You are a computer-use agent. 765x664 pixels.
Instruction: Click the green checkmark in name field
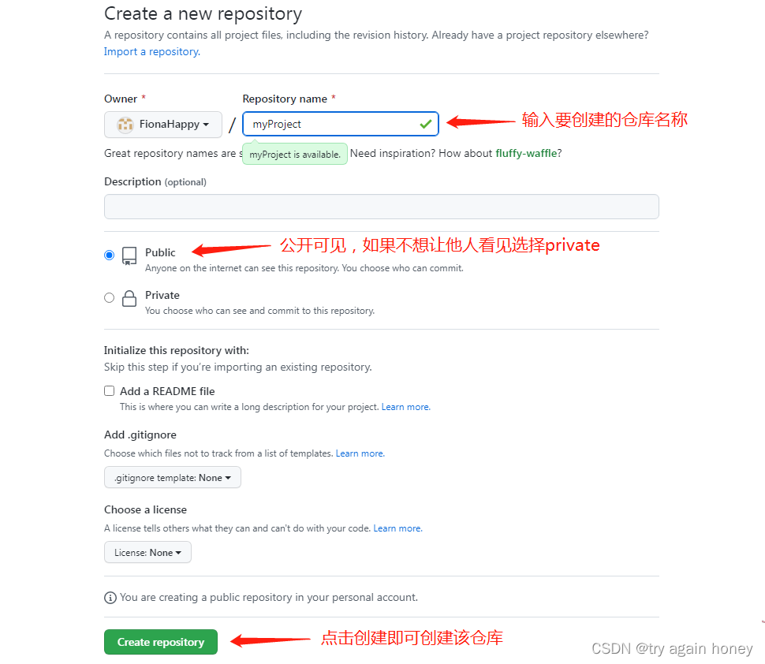pos(425,125)
